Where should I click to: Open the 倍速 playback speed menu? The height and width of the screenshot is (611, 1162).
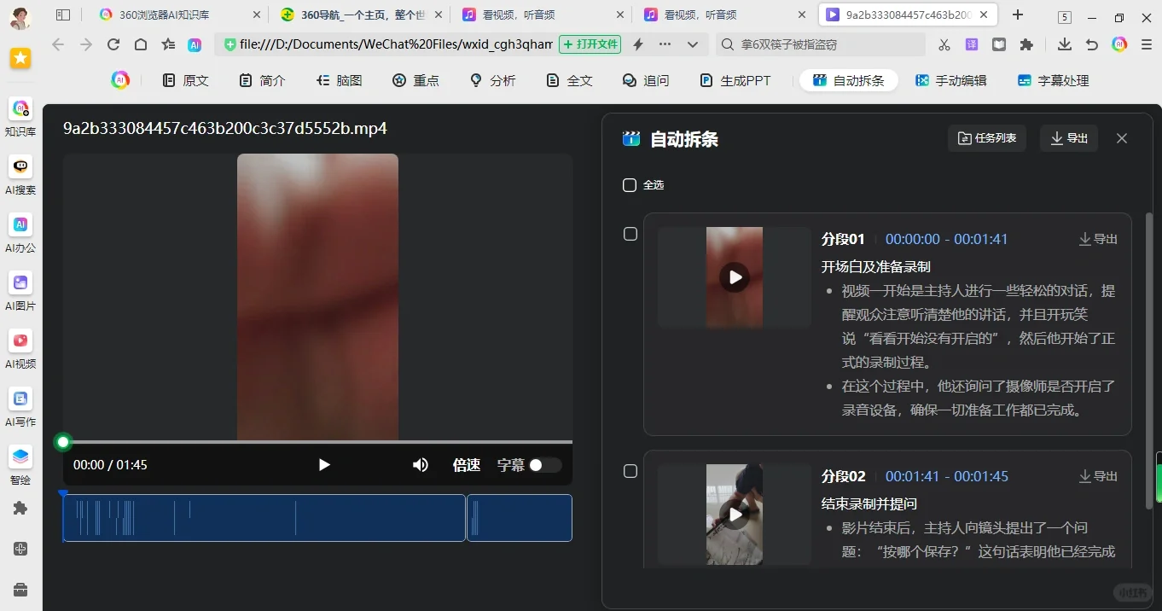466,465
